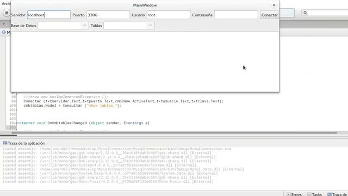Open the Base de Datos combo box
Image resolution: width=348 pixels, height=196 pixels.
click(63, 26)
